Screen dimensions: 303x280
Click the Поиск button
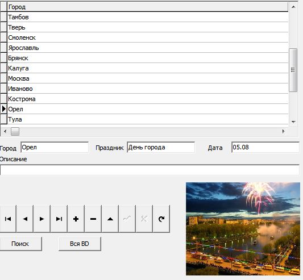[x=20, y=244]
